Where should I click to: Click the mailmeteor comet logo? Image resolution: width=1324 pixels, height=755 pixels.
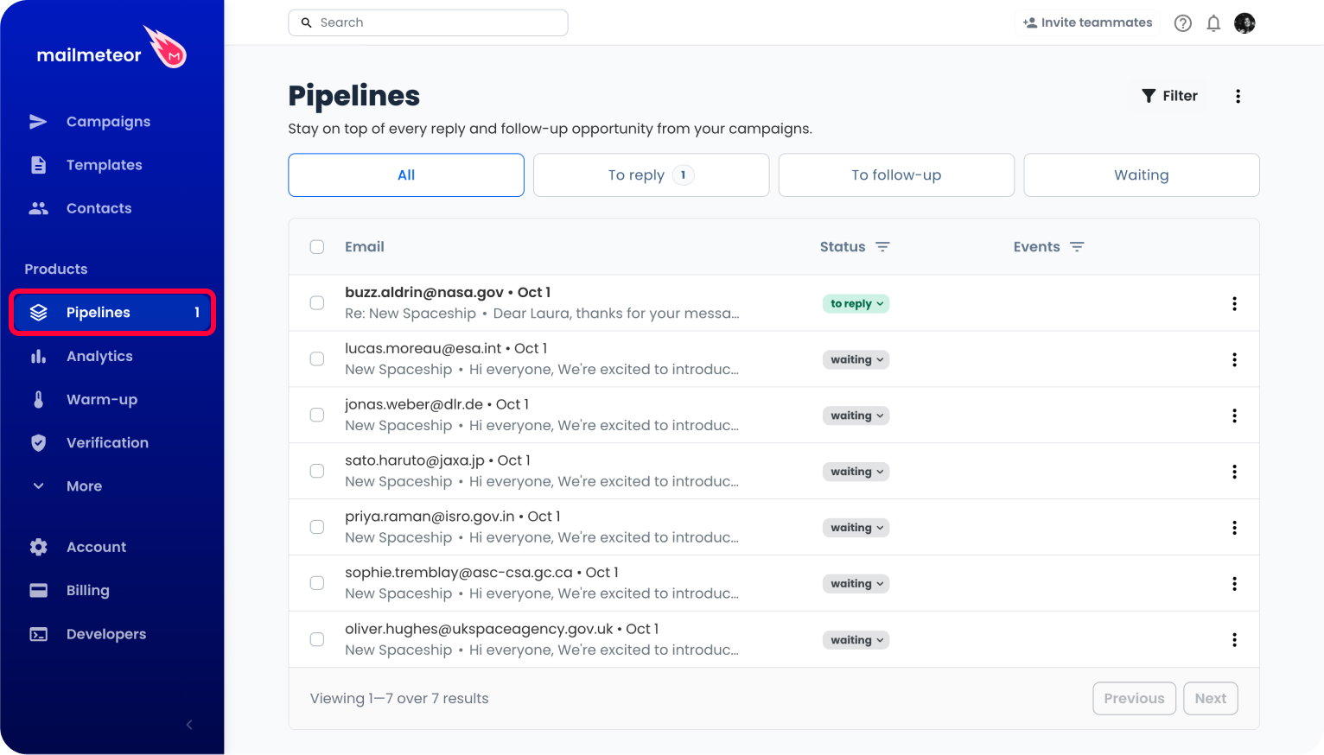click(165, 48)
